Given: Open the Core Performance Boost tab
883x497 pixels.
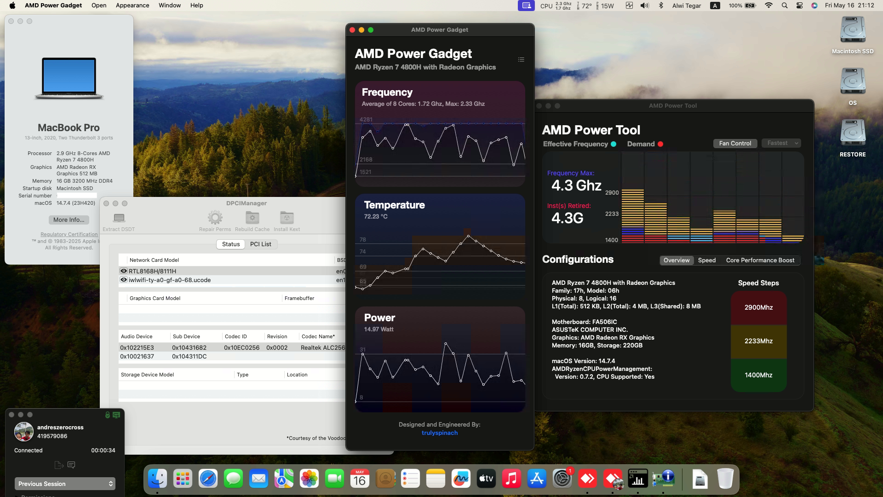Looking at the screenshot, I should (x=760, y=260).
